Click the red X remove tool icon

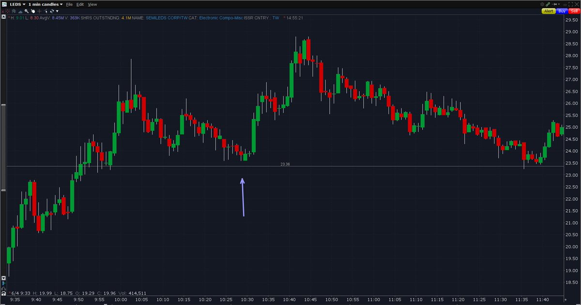pyautogui.click(x=2, y=11)
